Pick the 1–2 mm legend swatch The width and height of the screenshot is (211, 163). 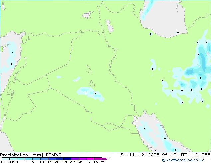click(21, 159)
